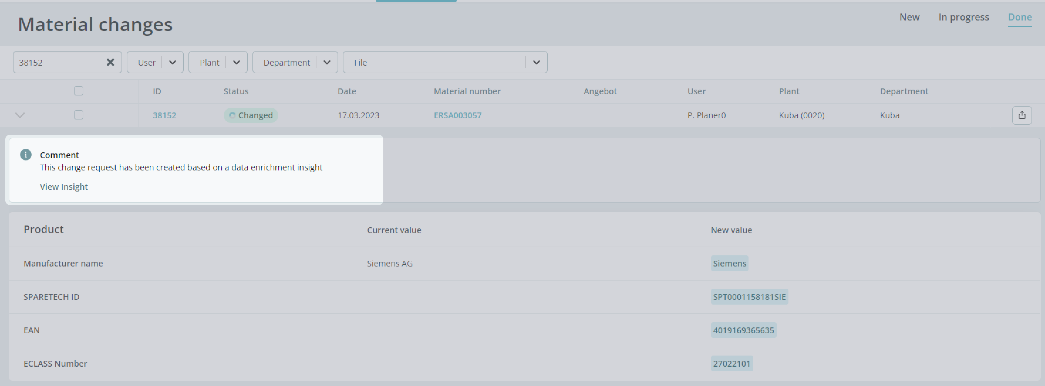Click the Material number column header
The width and height of the screenshot is (1045, 386).
point(467,91)
